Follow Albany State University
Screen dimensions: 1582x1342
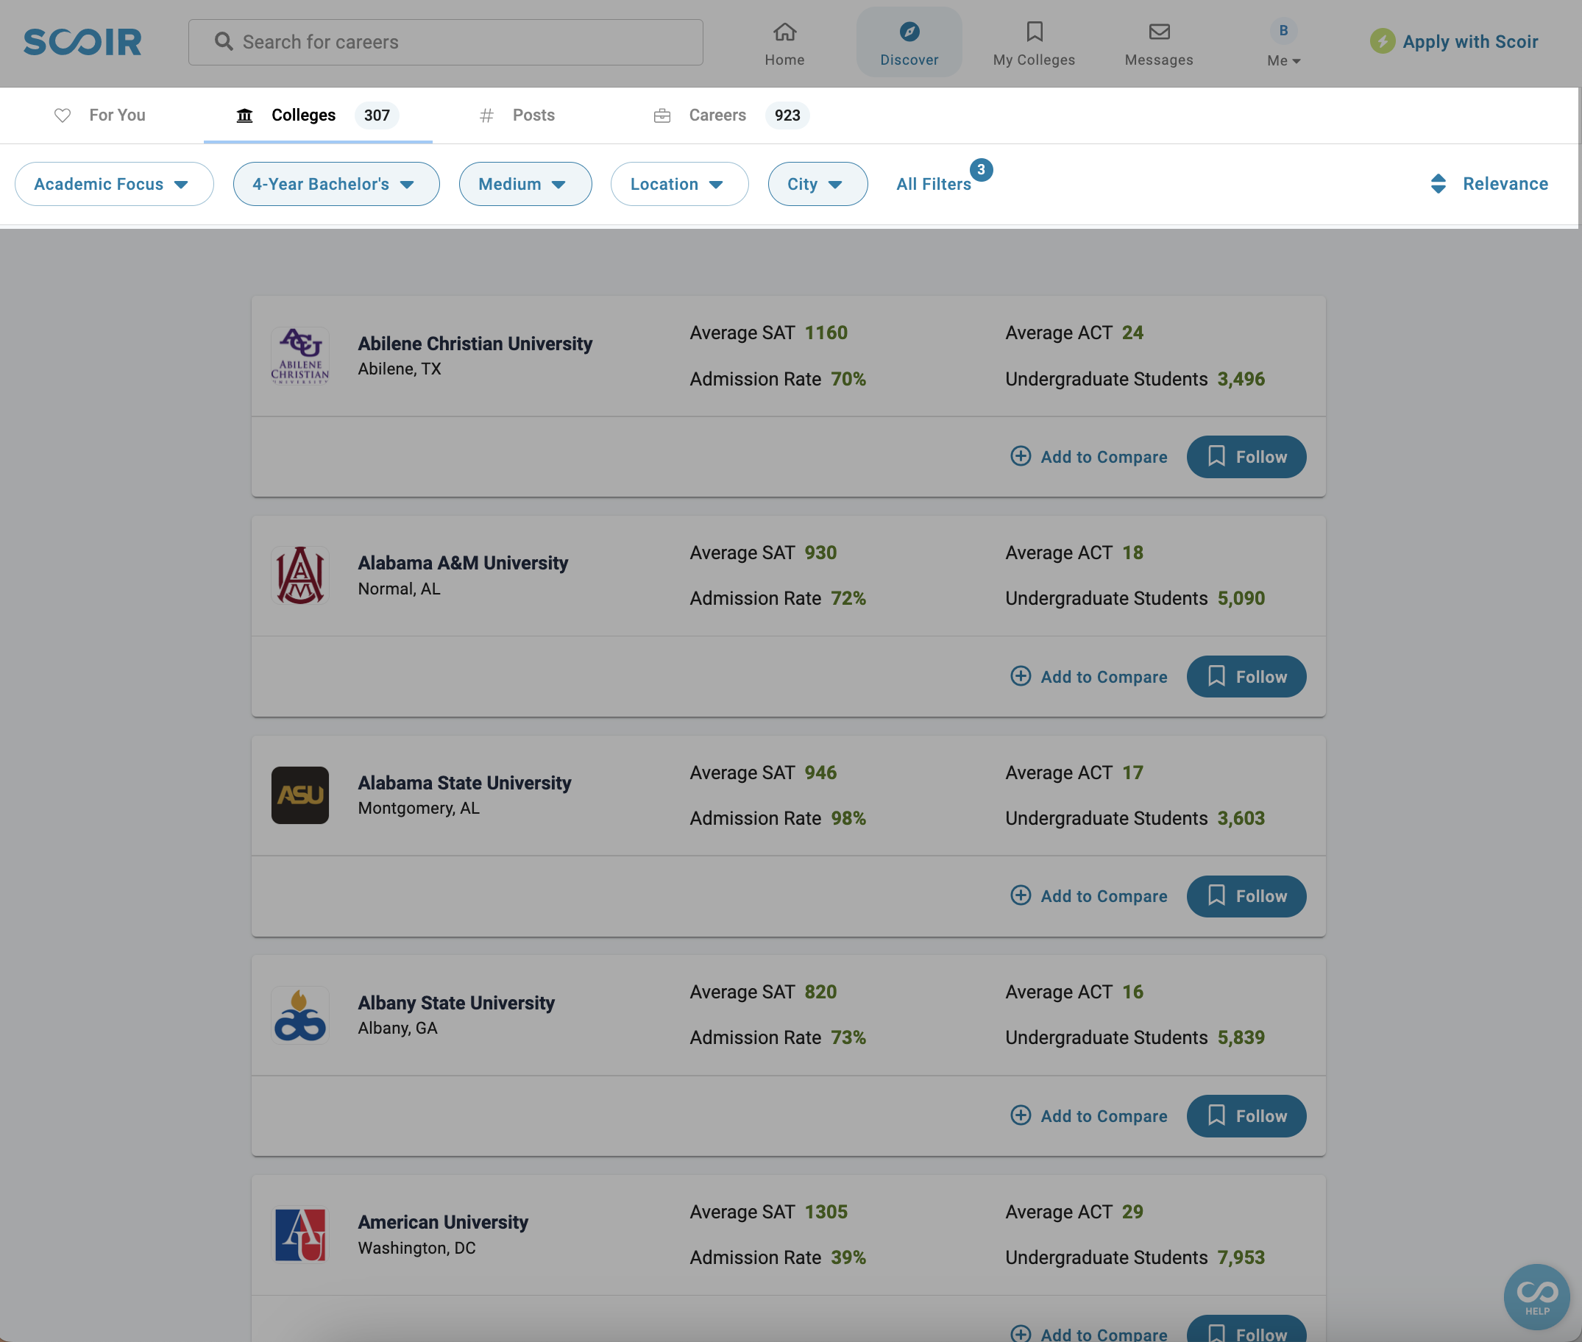coord(1246,1115)
